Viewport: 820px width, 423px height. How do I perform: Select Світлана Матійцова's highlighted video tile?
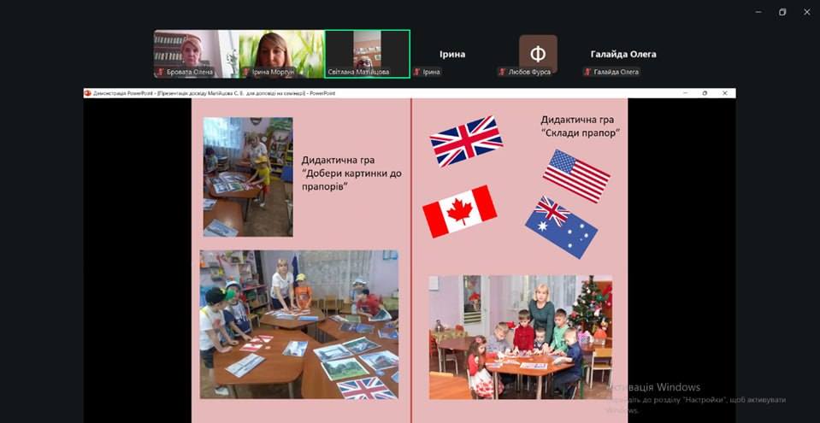pyautogui.click(x=367, y=54)
